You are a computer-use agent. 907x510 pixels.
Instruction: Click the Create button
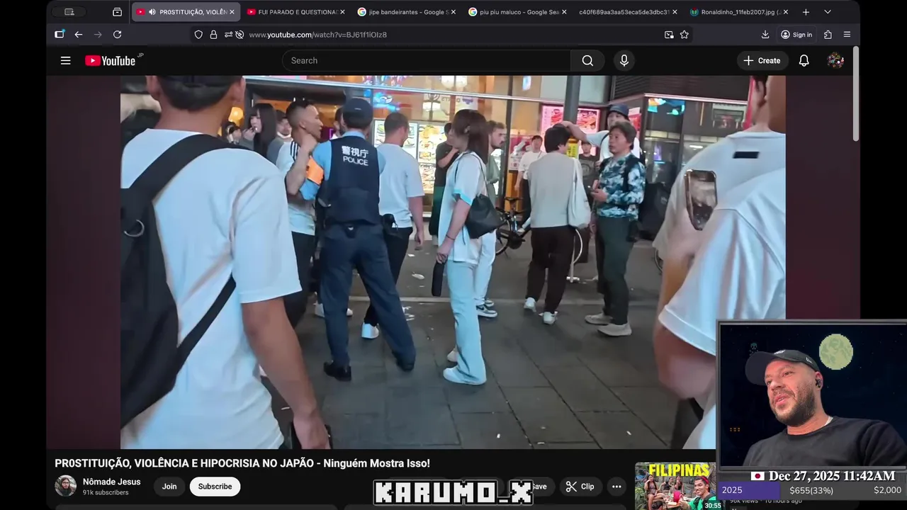762,61
